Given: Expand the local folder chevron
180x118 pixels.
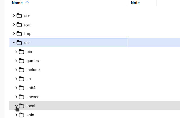Looking at the screenshot, I should coord(16,106).
